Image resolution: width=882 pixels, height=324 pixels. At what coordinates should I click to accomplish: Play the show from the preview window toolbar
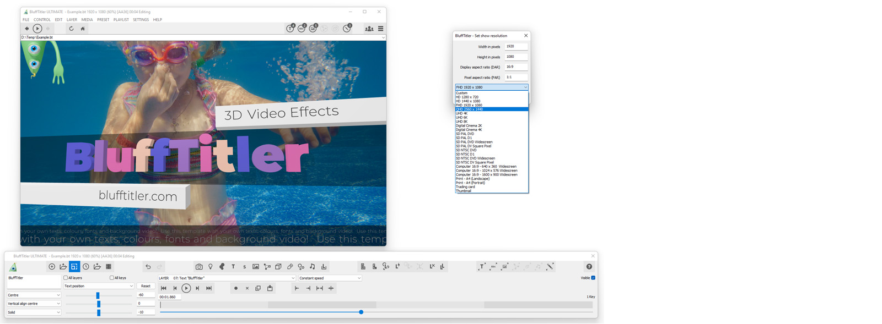pos(37,29)
